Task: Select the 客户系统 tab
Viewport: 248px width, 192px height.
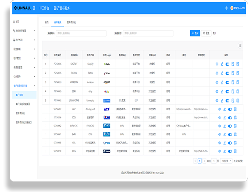Action: (x=58, y=23)
